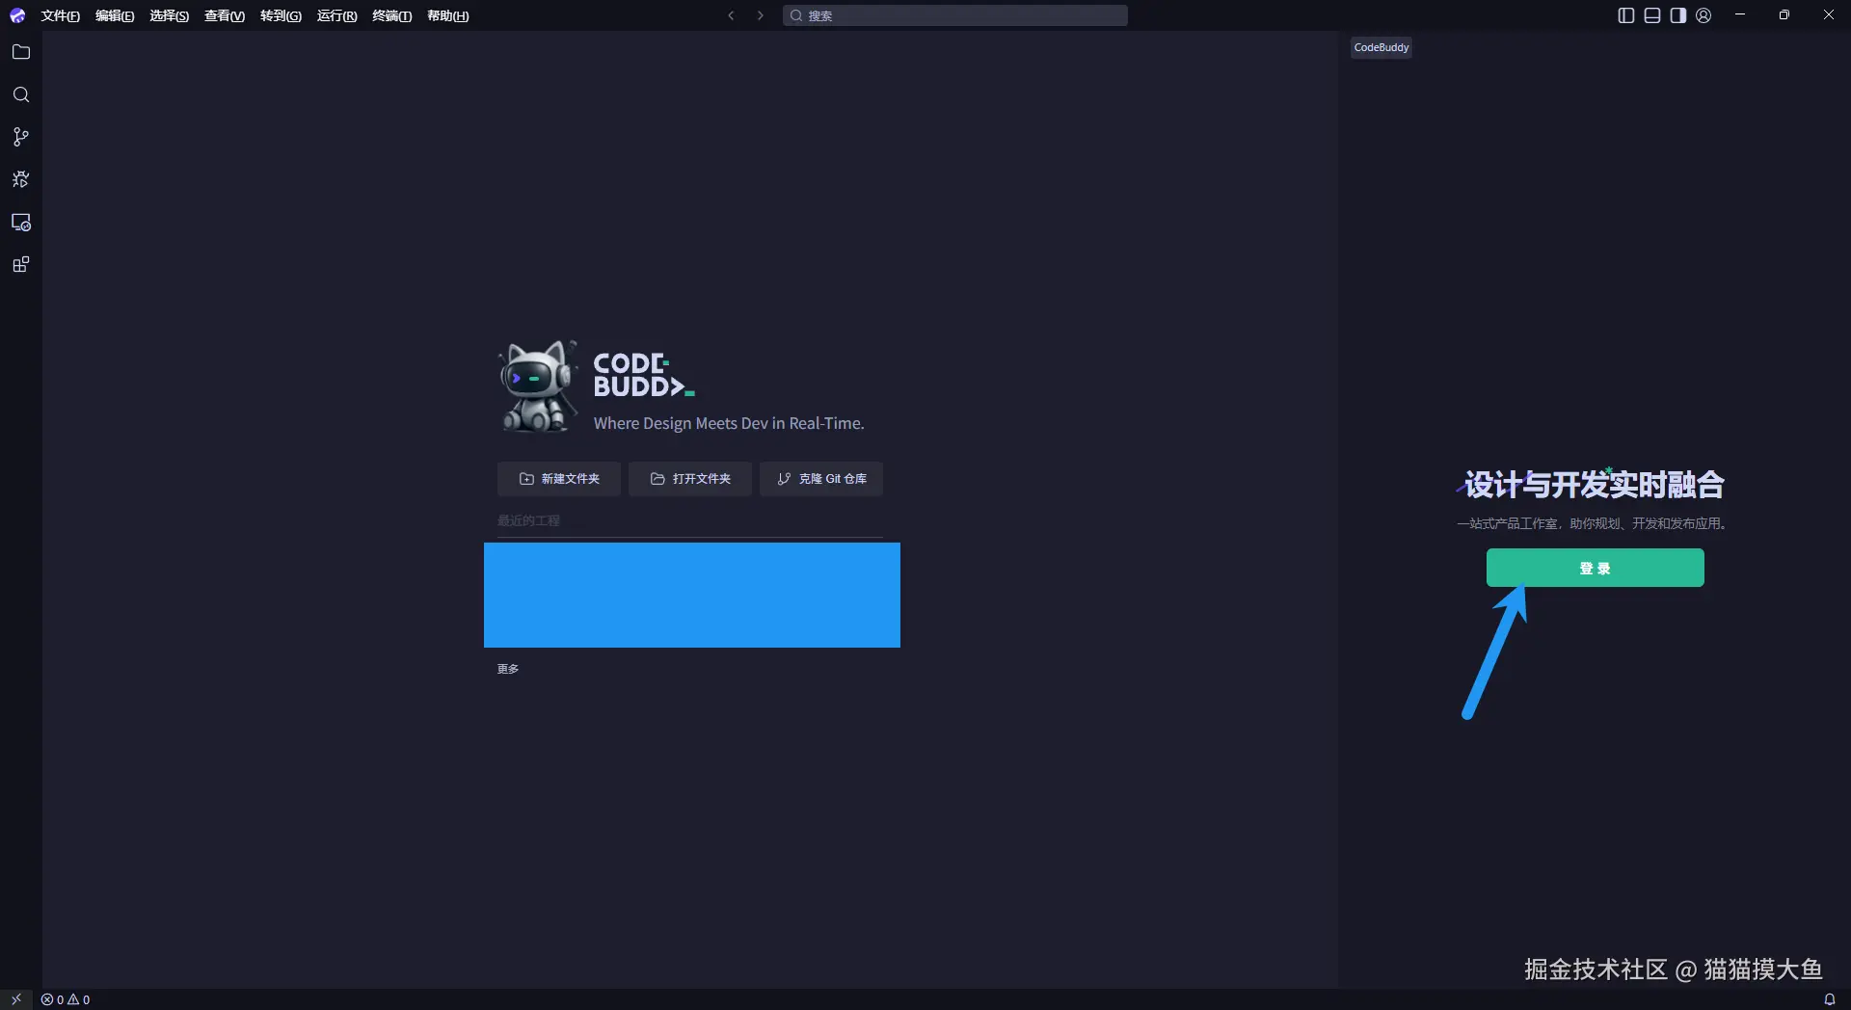The height and width of the screenshot is (1010, 1851).
Task: Toggle the bottom panel layout icon
Action: click(x=1652, y=15)
